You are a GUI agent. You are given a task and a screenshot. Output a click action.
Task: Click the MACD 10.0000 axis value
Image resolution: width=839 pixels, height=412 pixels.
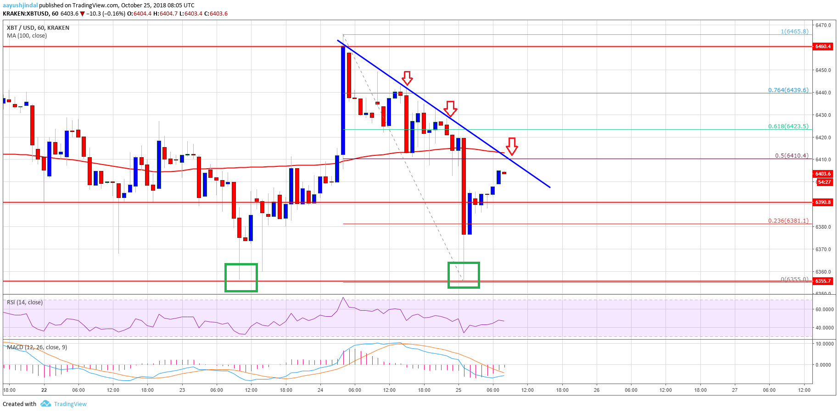(824, 344)
